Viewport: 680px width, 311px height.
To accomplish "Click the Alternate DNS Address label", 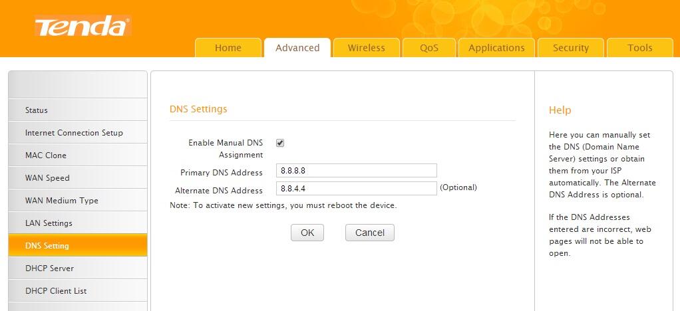I will pos(219,190).
